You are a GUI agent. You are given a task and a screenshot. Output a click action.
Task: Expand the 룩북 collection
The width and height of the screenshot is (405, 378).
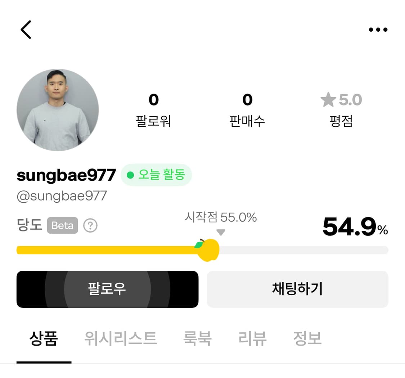[x=198, y=338]
